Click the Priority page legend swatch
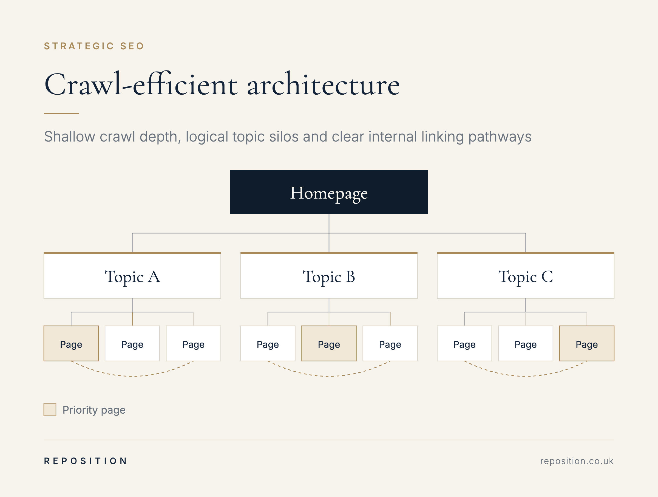The height and width of the screenshot is (497, 658). coord(50,410)
